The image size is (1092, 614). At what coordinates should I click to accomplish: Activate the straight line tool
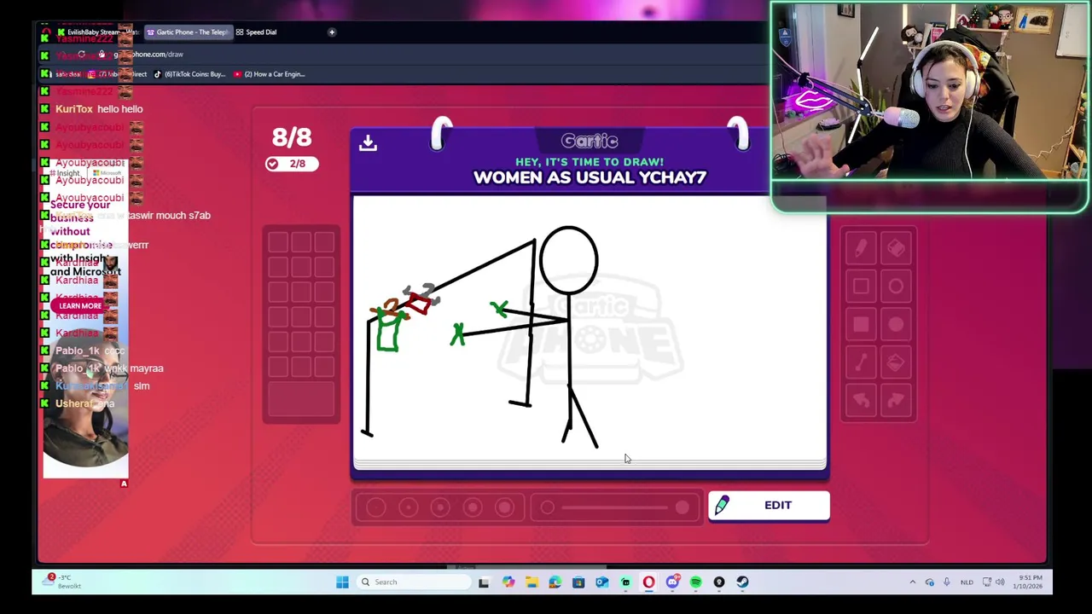tap(861, 363)
